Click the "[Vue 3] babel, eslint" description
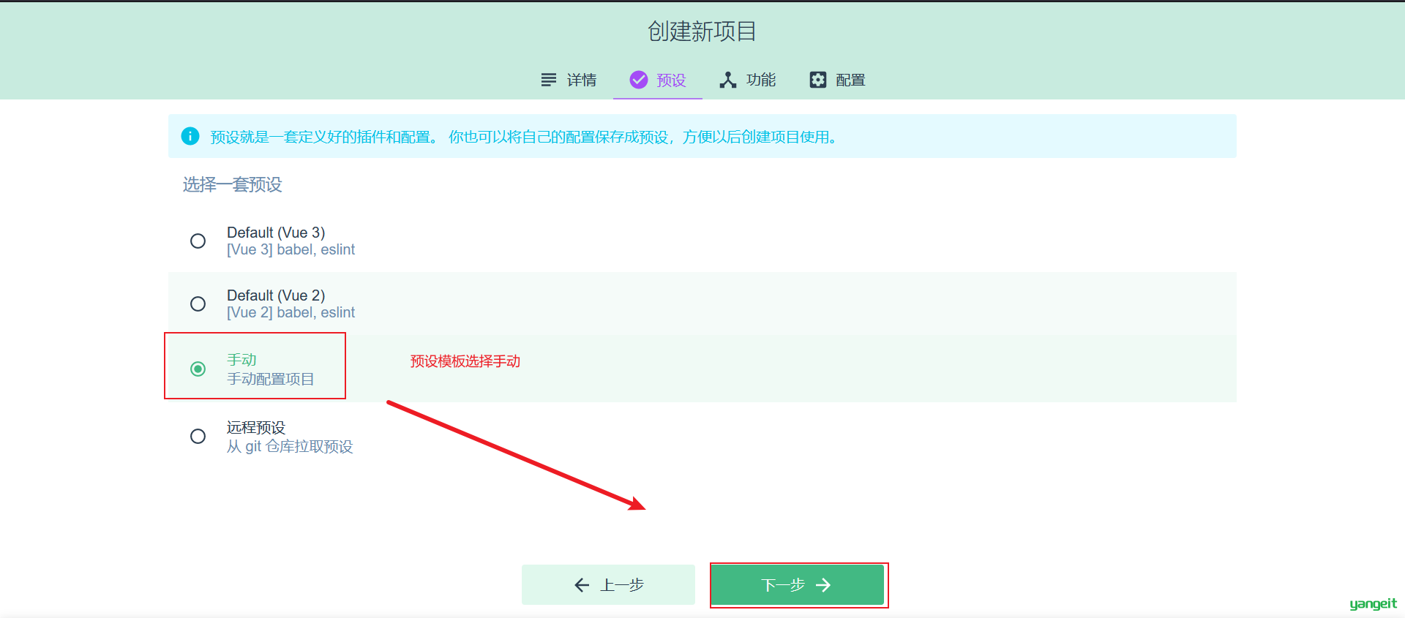1405x618 pixels. point(291,250)
